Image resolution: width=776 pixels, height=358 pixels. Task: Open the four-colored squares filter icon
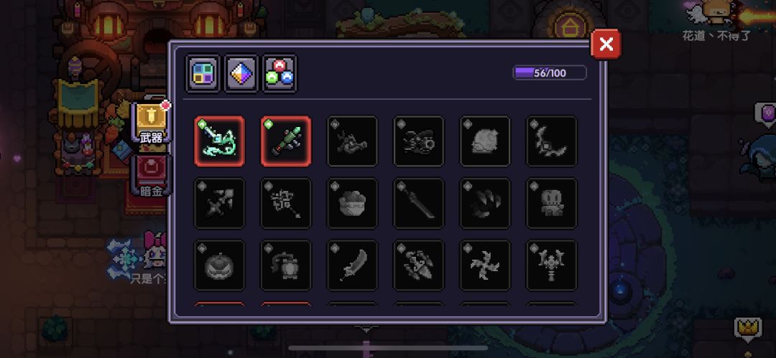203,73
